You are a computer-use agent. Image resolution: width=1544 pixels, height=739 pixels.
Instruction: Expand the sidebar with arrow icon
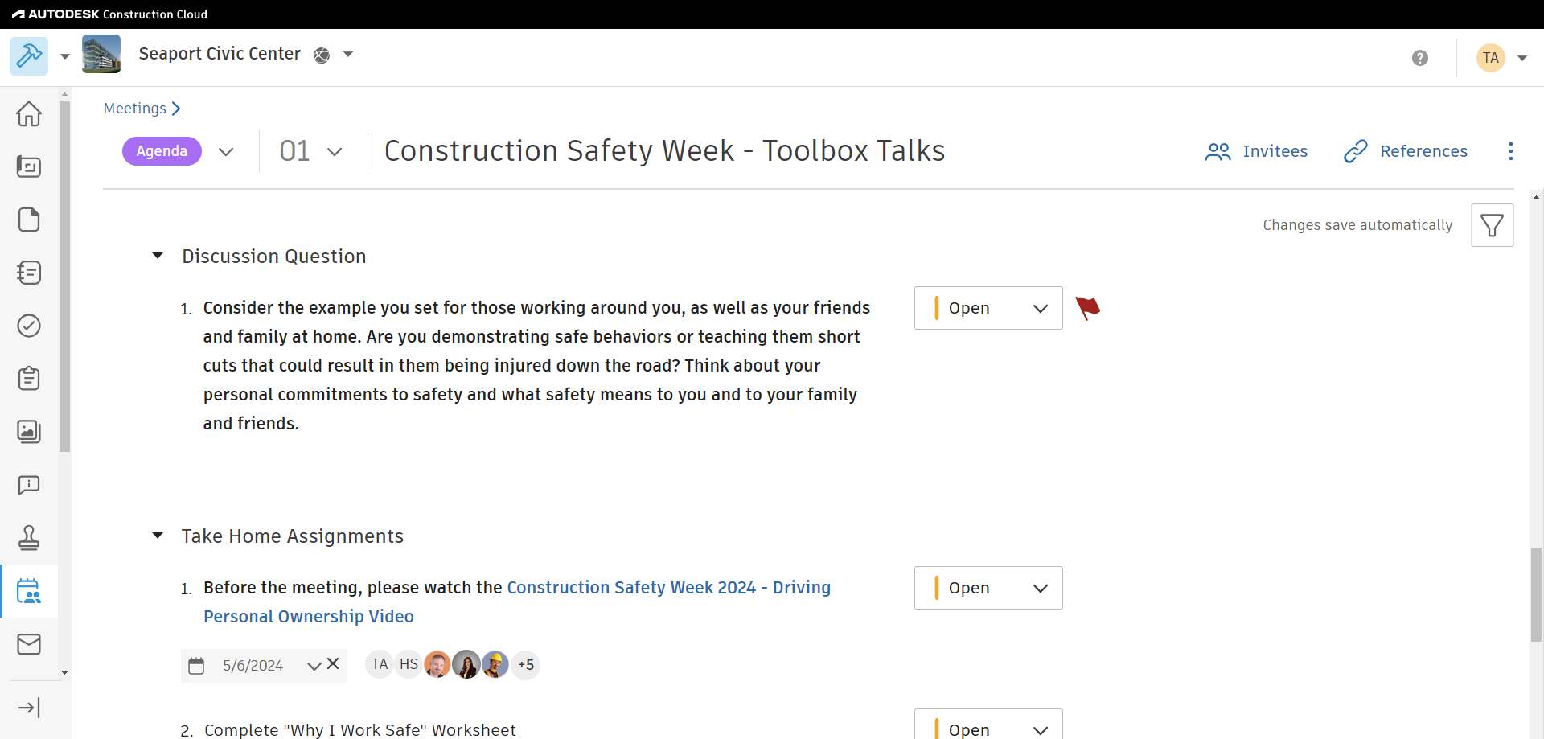pos(29,708)
